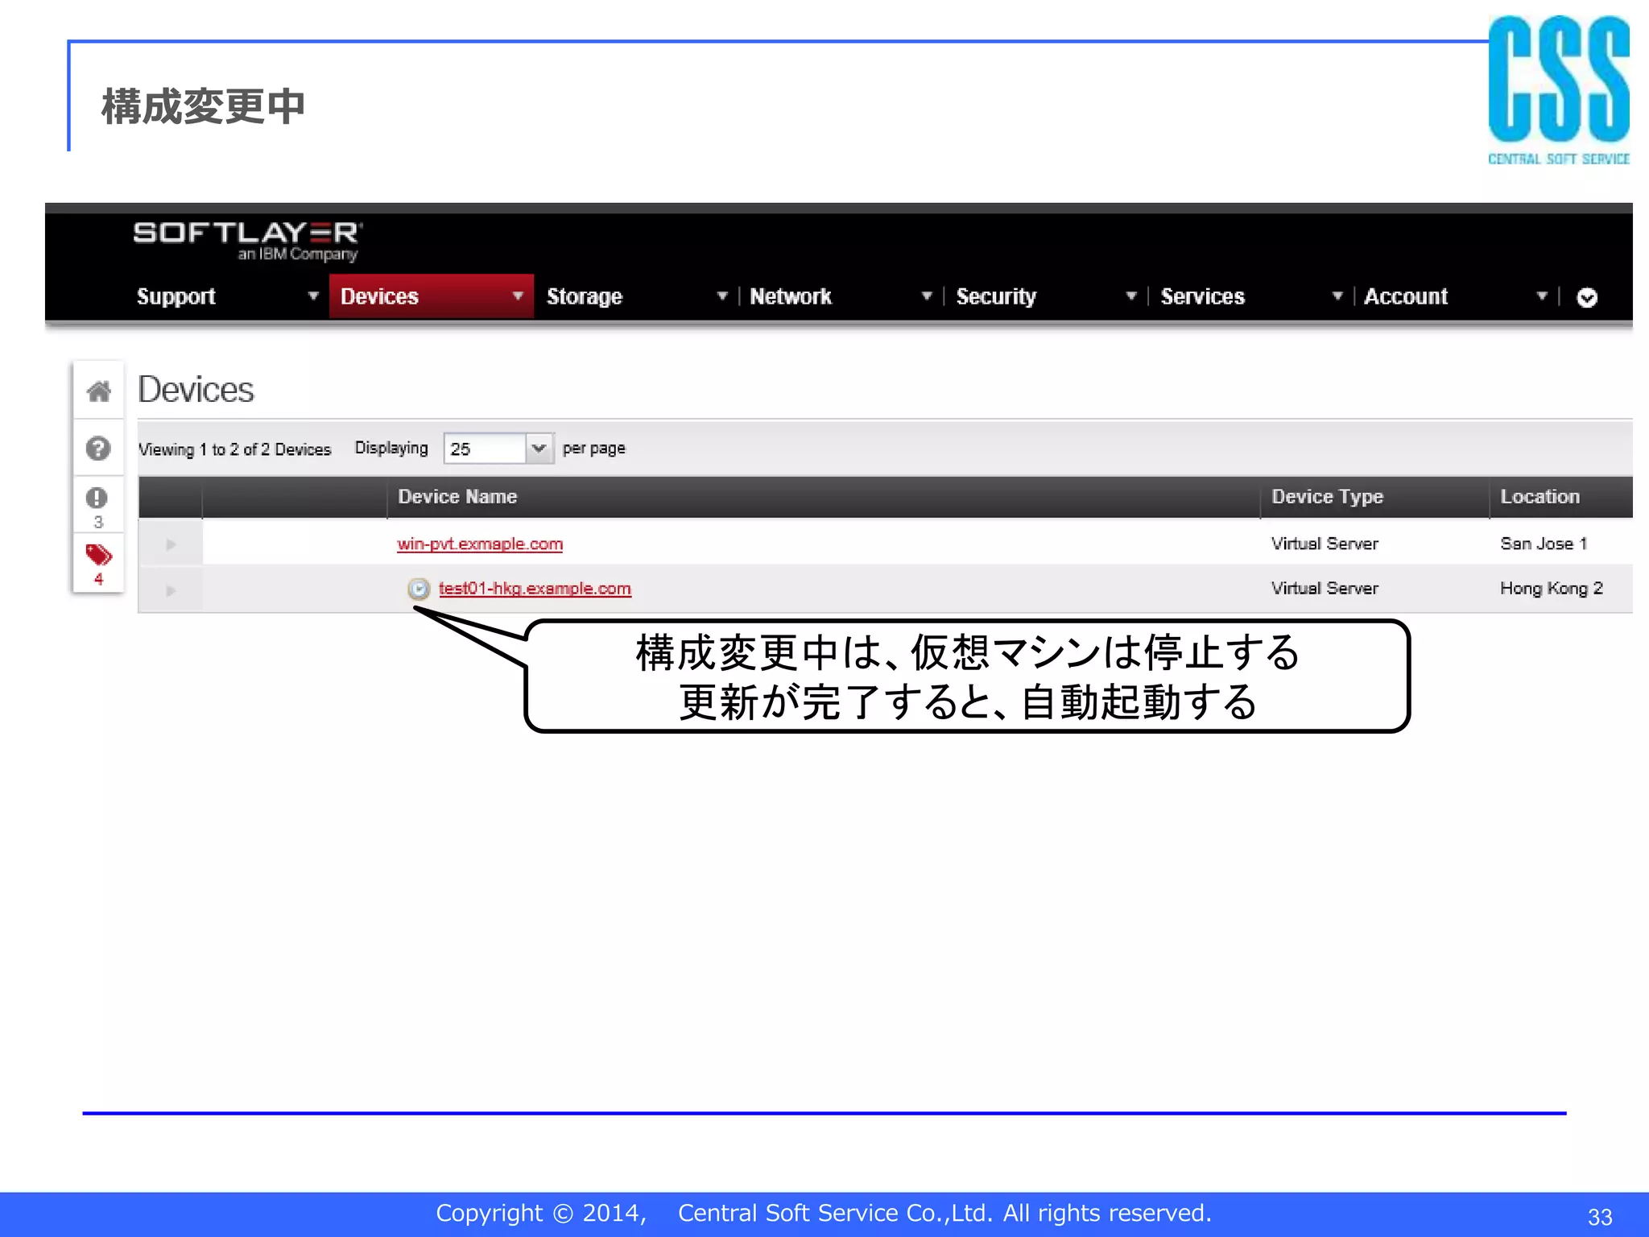Screen dimensions: 1649x1237
Task: Click Virtual Server in the win-pvt row
Action: coord(1325,544)
